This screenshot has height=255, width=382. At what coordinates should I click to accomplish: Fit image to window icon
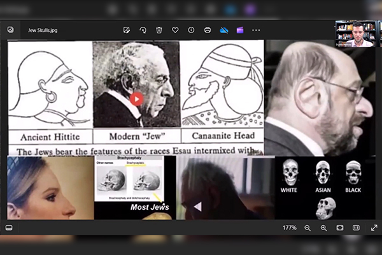click(x=340, y=228)
